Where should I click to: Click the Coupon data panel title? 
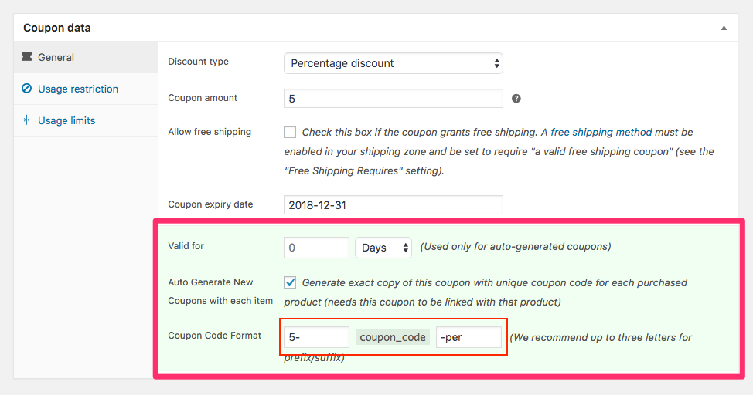click(56, 28)
